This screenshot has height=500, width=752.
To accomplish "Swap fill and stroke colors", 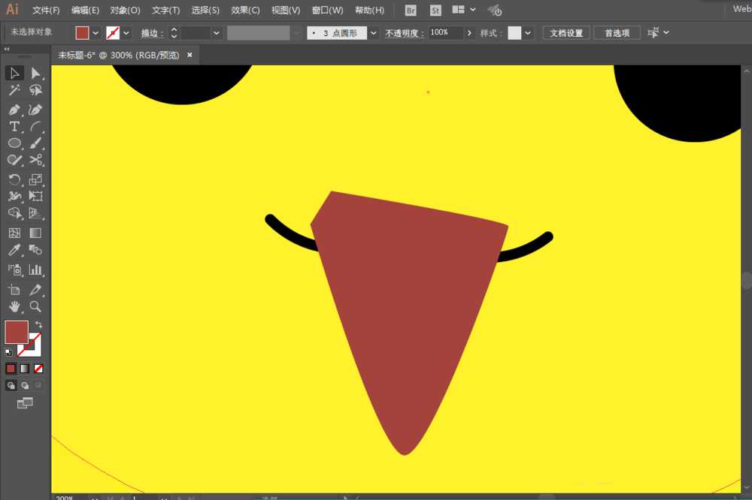I will tap(39, 324).
